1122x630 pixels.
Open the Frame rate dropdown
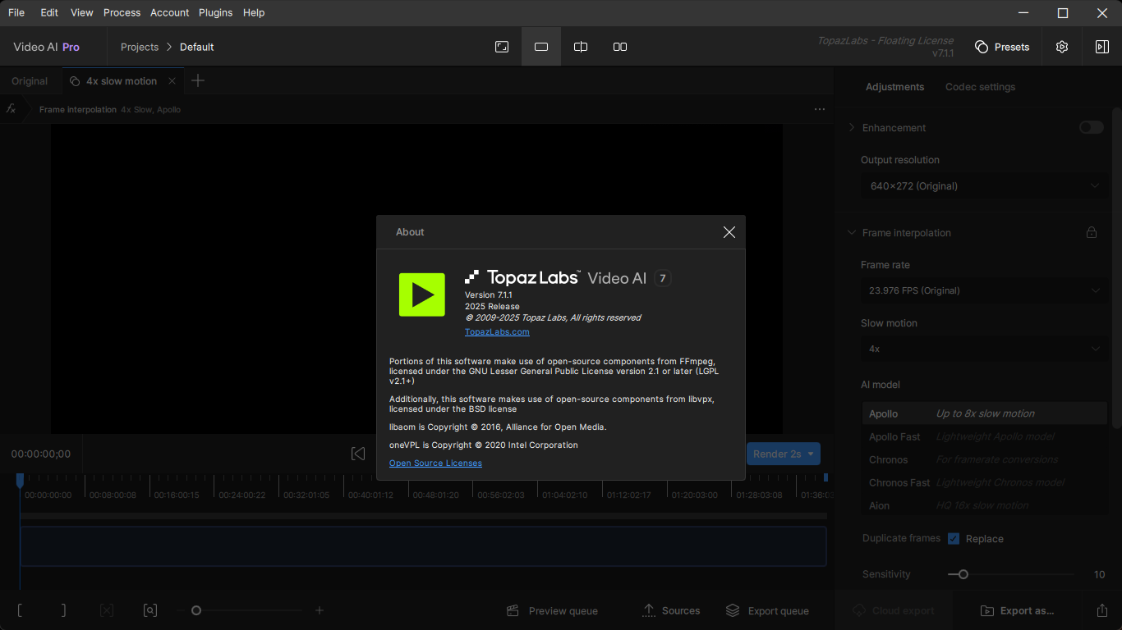tap(983, 290)
